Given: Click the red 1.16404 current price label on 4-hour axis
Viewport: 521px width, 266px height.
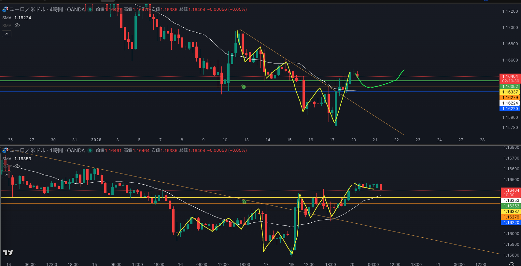Looking at the screenshot, I should coord(510,77).
